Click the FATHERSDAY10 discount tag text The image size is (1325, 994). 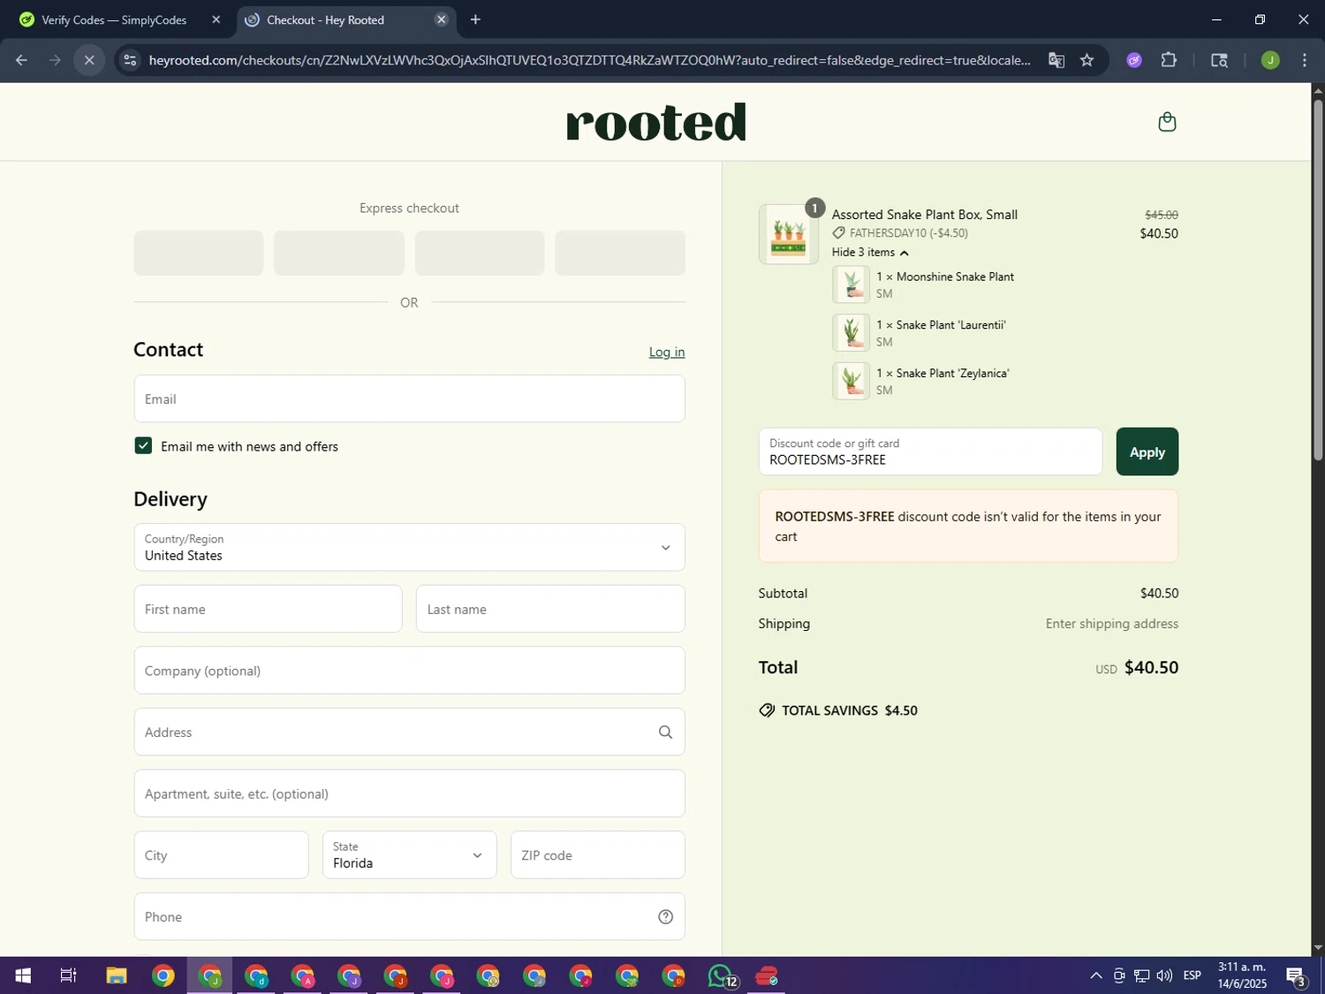click(x=908, y=233)
